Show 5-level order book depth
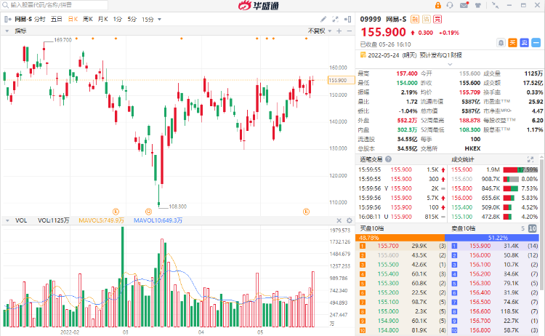Viewport: 545px width, 336px height. click(522, 228)
